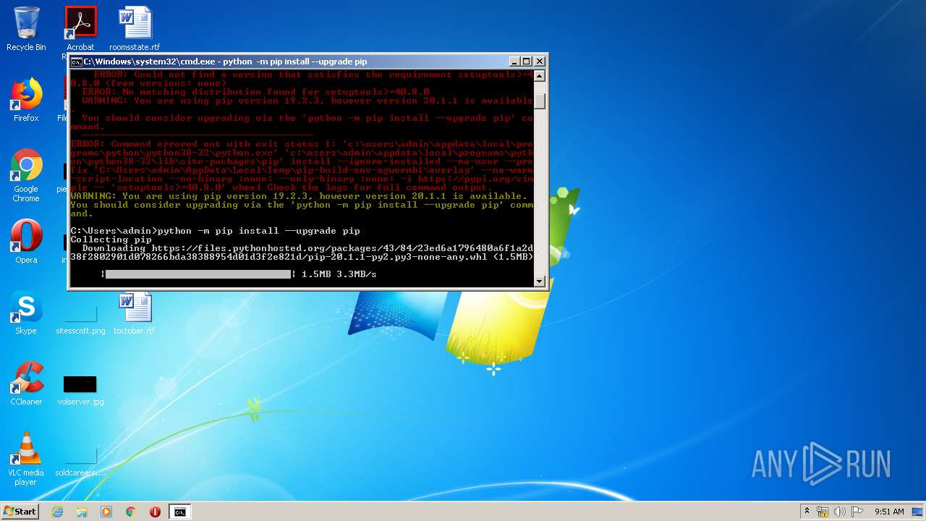Open Windows Explorer from the taskbar

coord(82,512)
